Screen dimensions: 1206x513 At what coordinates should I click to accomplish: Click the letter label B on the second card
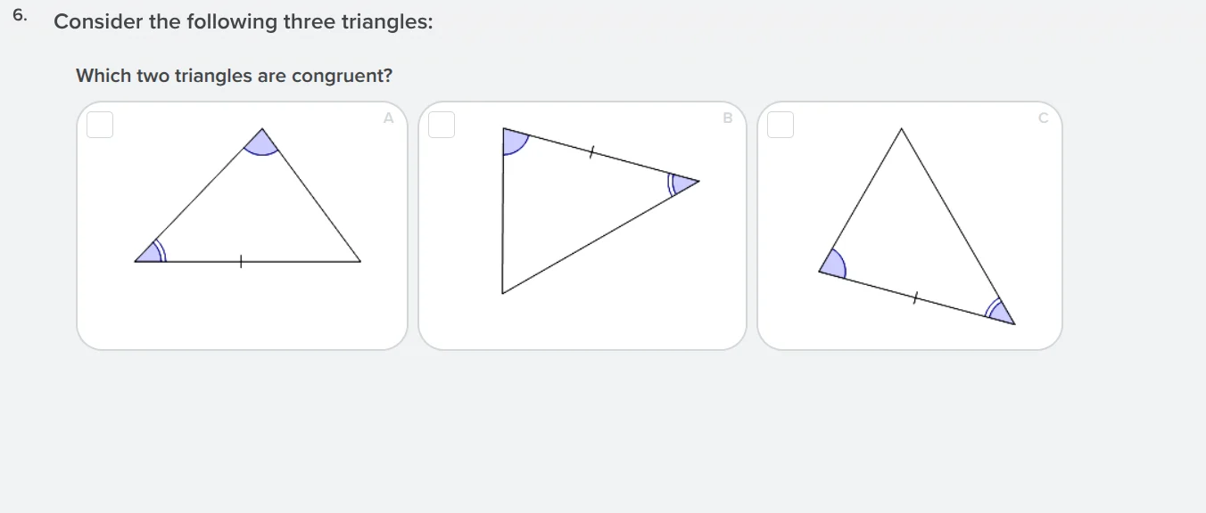click(727, 118)
